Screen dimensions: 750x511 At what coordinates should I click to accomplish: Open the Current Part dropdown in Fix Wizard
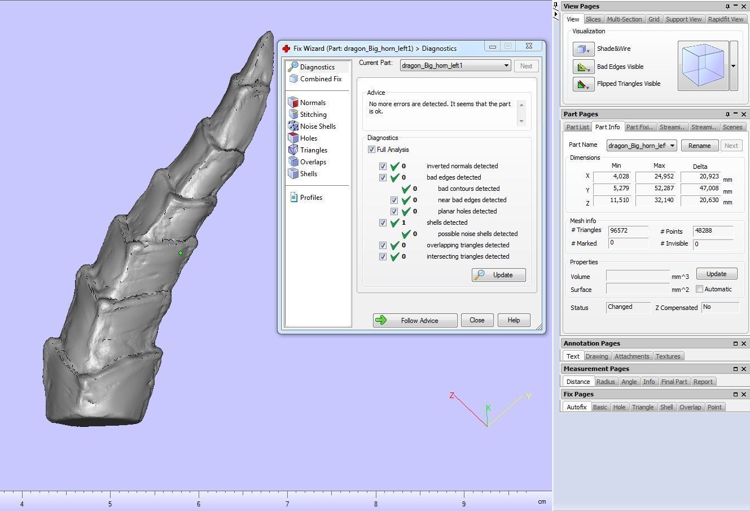coord(455,65)
